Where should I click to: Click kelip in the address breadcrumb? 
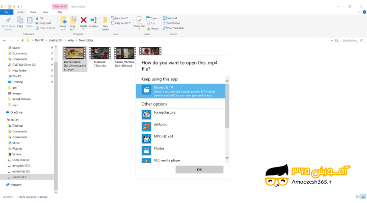71,40
